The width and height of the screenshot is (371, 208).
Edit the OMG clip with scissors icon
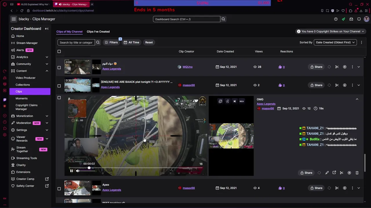(341, 173)
